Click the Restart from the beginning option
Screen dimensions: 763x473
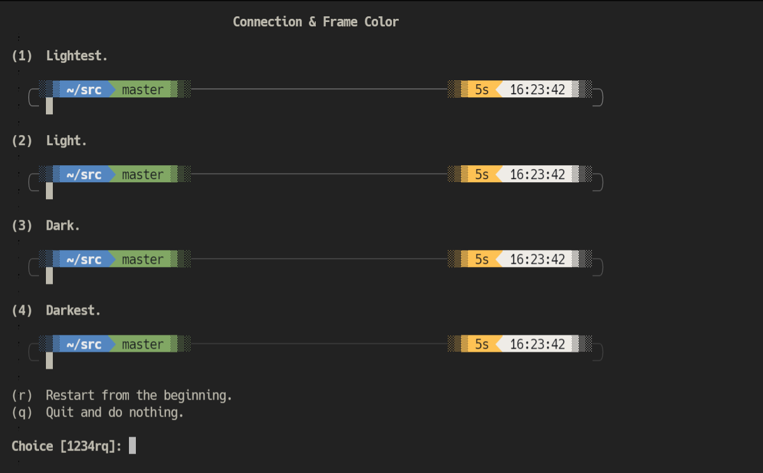tap(122, 395)
